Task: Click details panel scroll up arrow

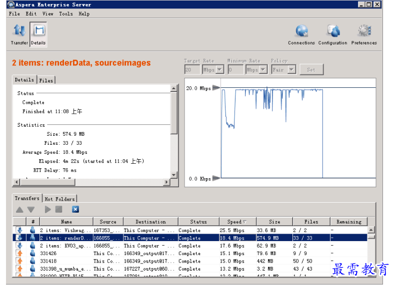Action: (x=173, y=88)
